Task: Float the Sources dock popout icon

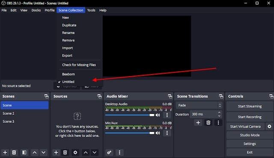Action: (99, 96)
